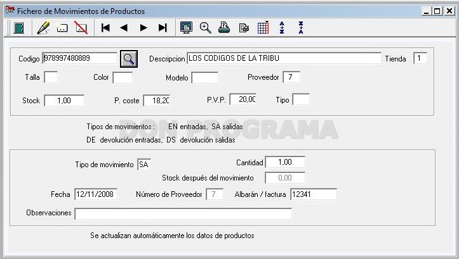Click the exit door icon in toolbar

(x=19, y=28)
